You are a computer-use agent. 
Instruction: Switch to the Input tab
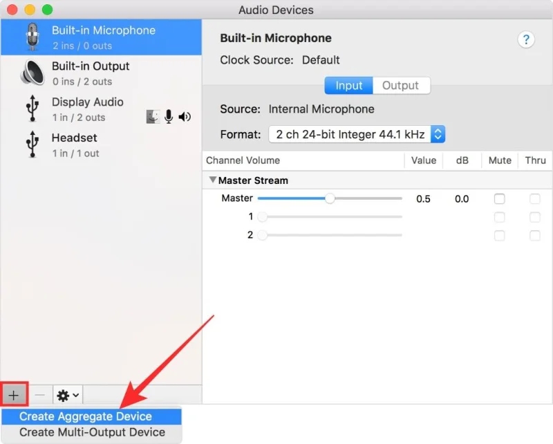(348, 86)
